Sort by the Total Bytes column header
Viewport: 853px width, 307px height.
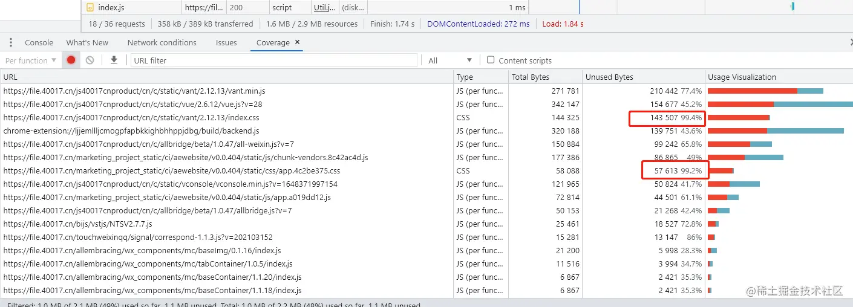pos(545,77)
